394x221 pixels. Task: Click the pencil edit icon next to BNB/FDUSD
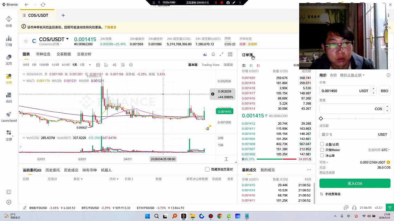(25, 208)
